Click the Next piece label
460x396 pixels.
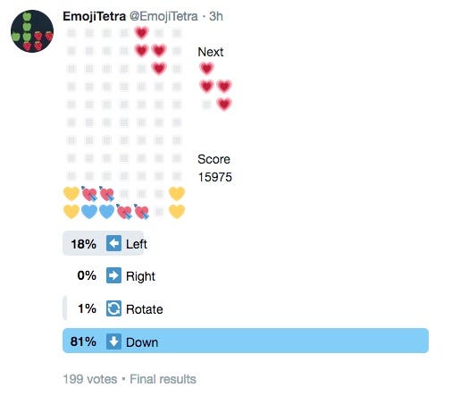tap(211, 52)
